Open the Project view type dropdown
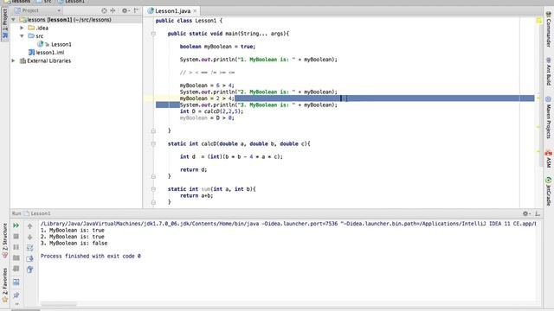 point(37,10)
